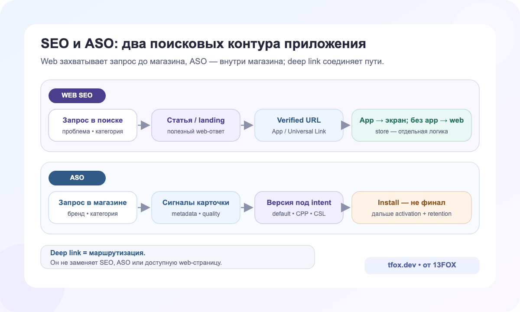This screenshot has width=520, height=312.
Task: Select the 'Запрос в поиске' card
Action: click(x=93, y=125)
